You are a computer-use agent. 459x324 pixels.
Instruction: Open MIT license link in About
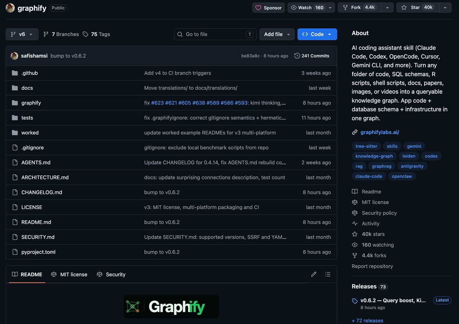tap(371, 202)
